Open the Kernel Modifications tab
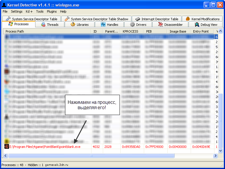 202,19
